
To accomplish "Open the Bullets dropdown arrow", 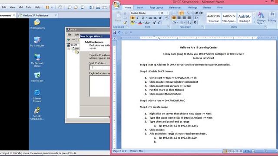I will (177, 13).
